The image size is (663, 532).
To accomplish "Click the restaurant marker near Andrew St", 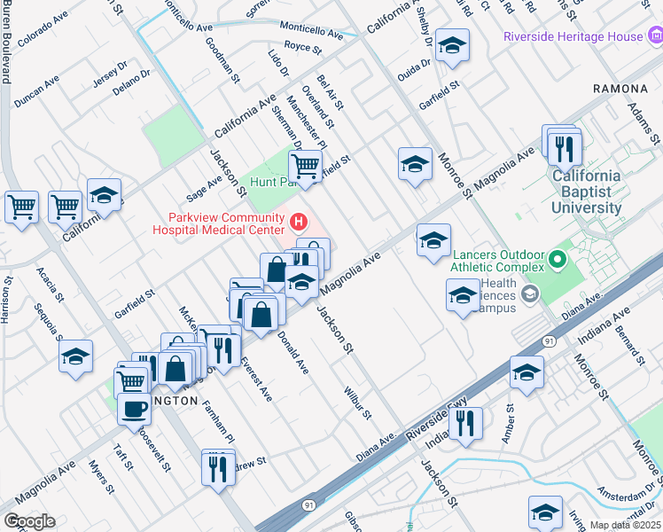I will (x=218, y=470).
